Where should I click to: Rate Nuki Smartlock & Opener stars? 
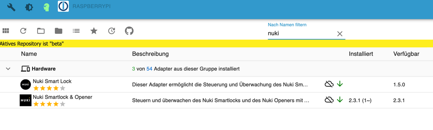coord(49,104)
